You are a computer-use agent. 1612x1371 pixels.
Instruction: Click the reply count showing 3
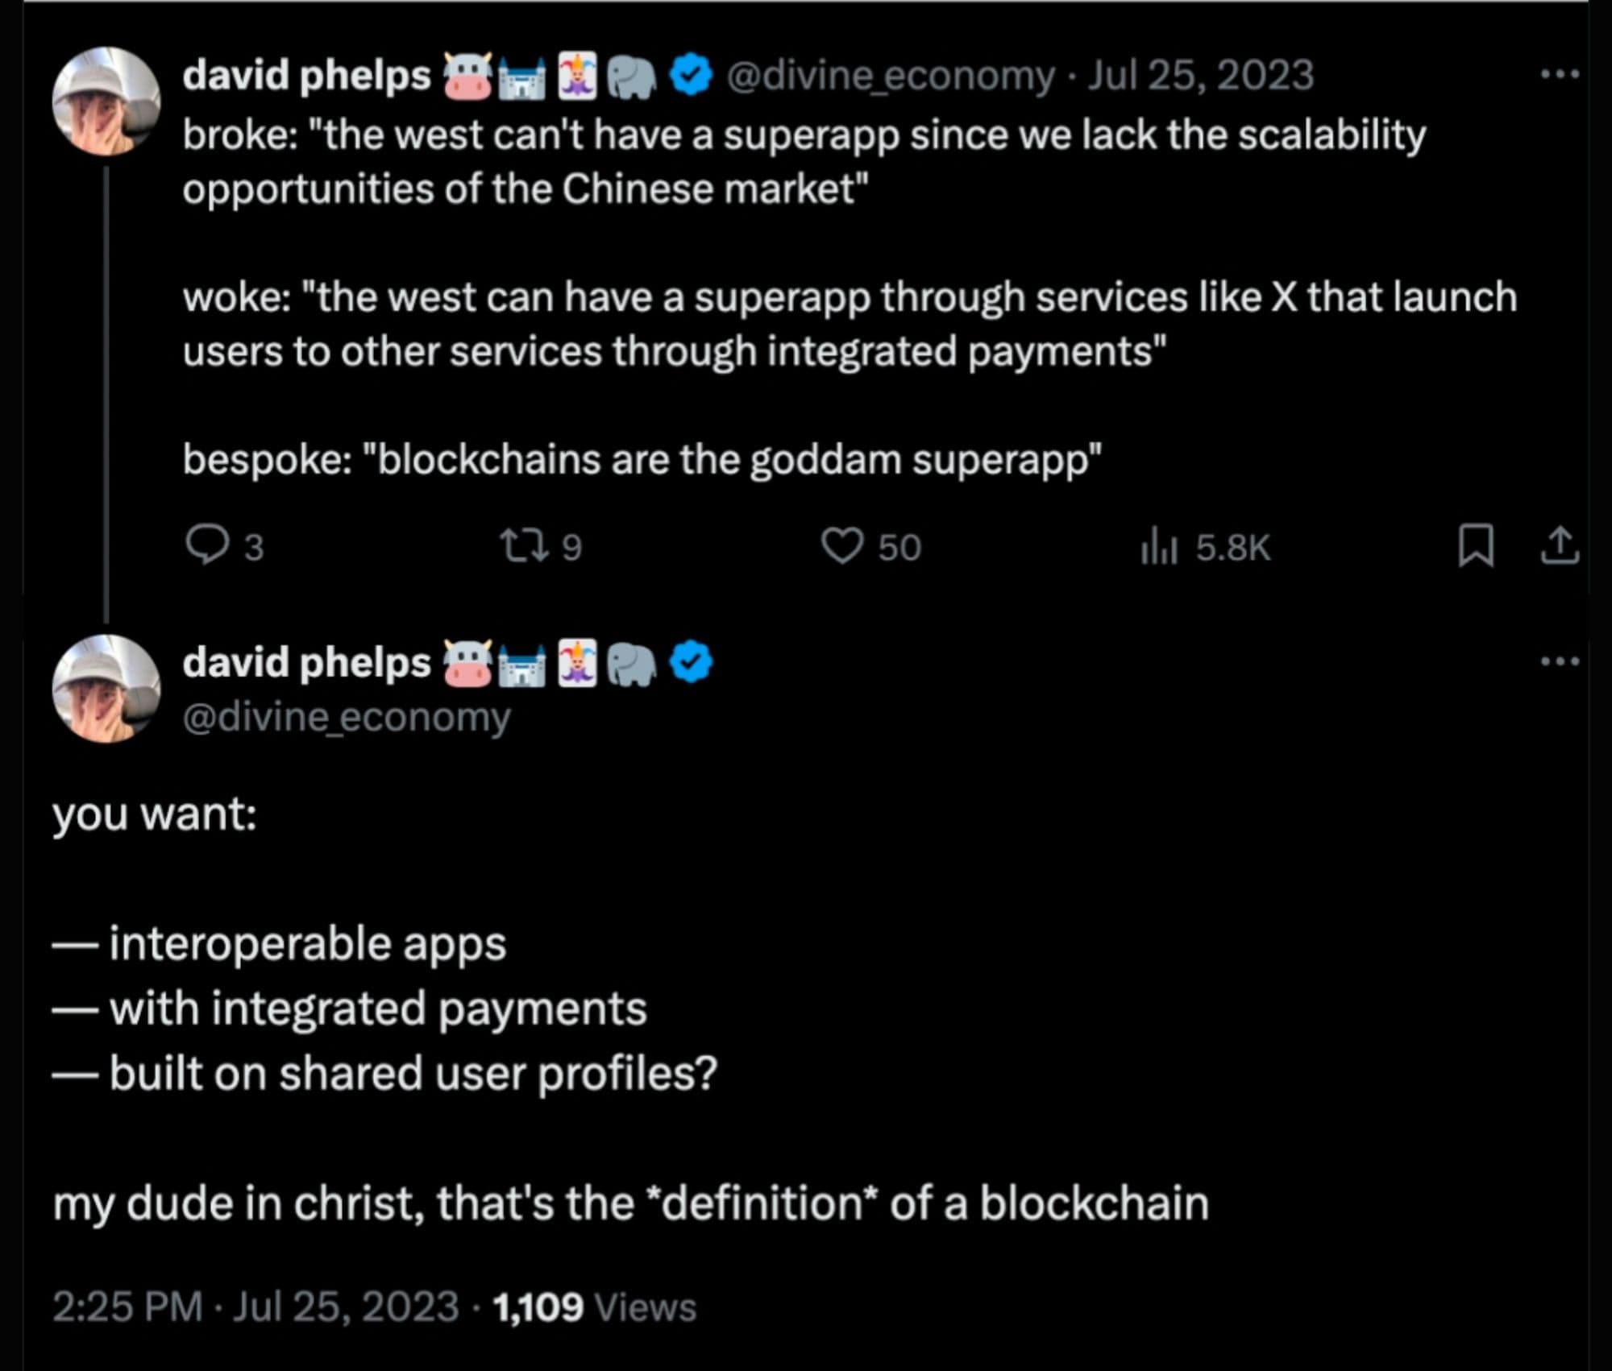226,548
